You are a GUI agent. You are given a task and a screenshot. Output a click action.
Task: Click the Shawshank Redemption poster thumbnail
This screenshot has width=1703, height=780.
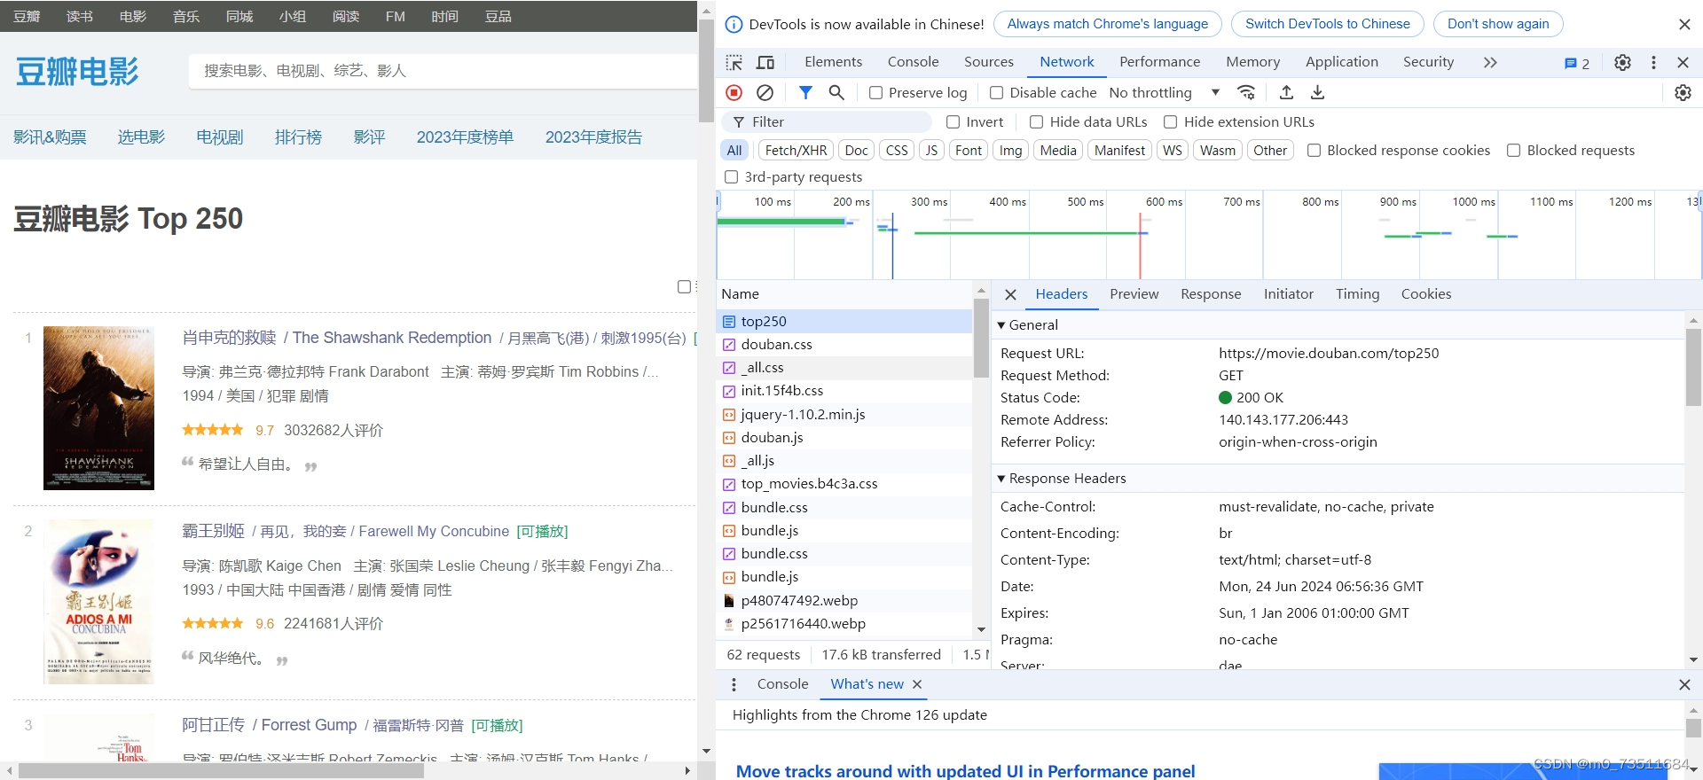coord(98,408)
